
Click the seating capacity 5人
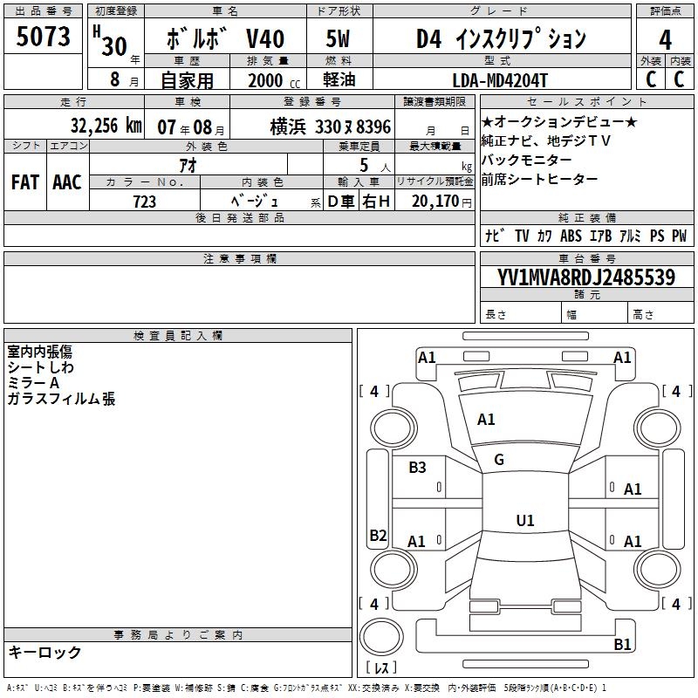[375, 165]
